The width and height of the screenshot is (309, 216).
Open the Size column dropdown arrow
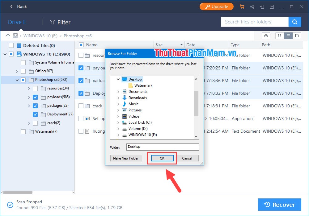pos(181,45)
